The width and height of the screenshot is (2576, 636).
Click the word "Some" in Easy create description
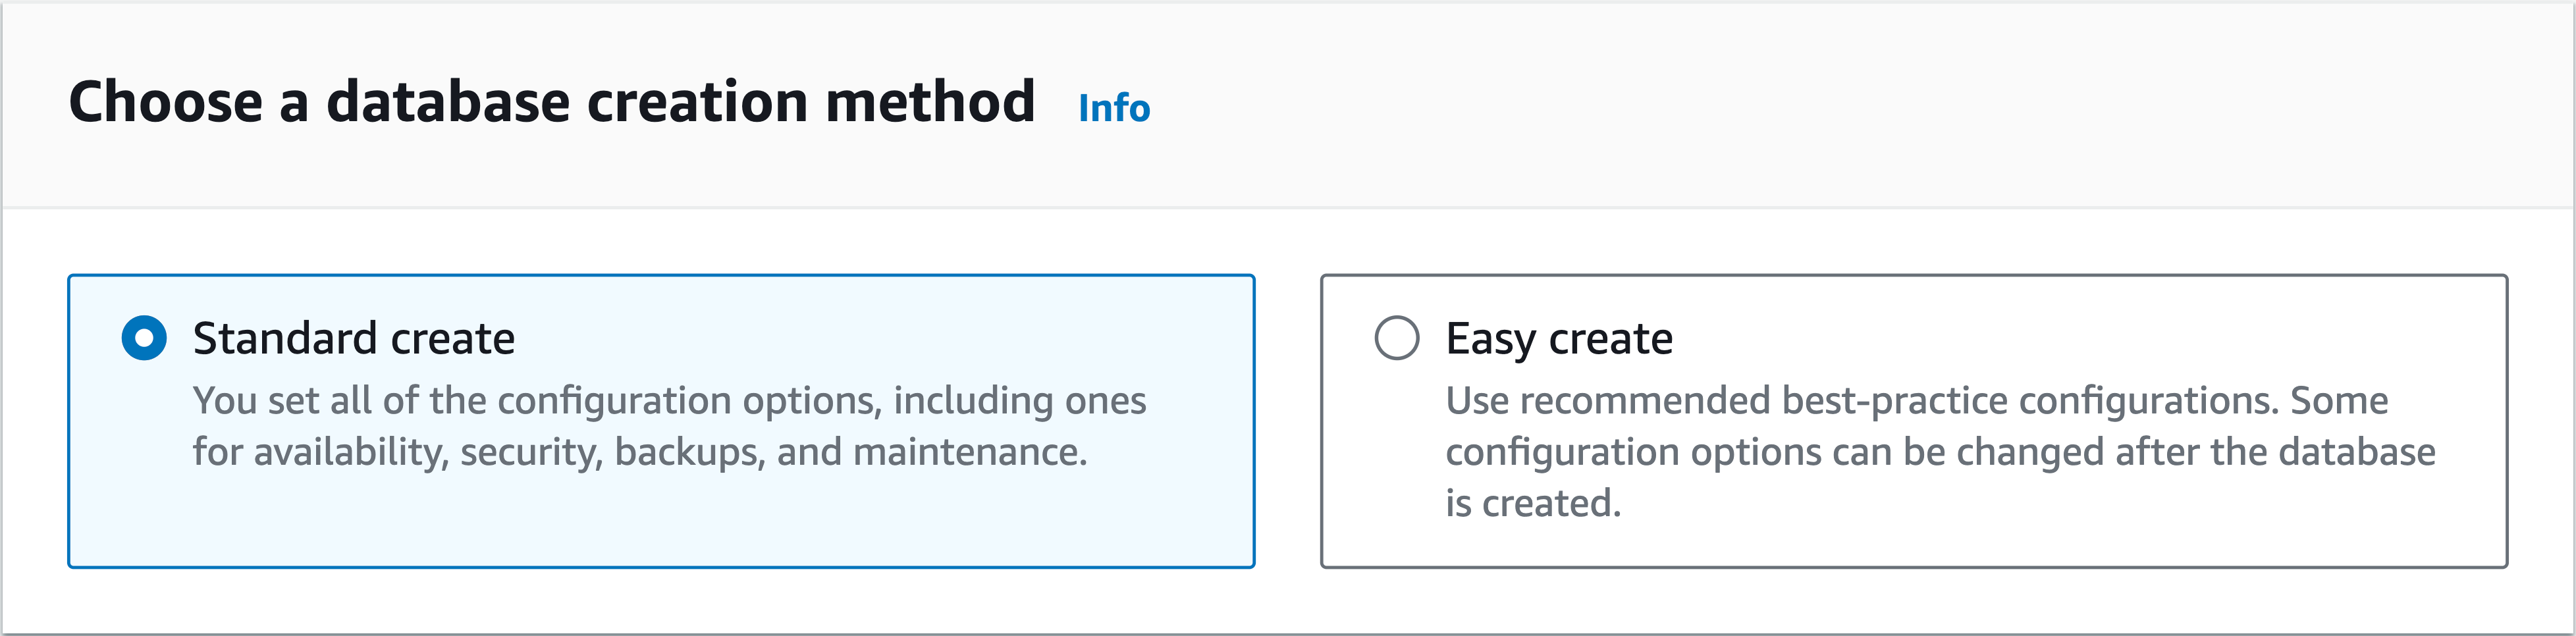coord(2339,401)
